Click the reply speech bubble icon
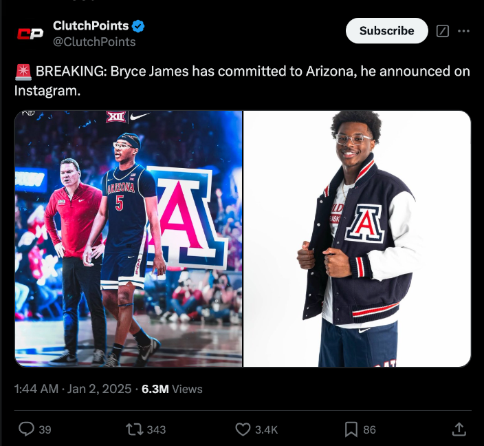This screenshot has width=484, height=446. (26, 429)
